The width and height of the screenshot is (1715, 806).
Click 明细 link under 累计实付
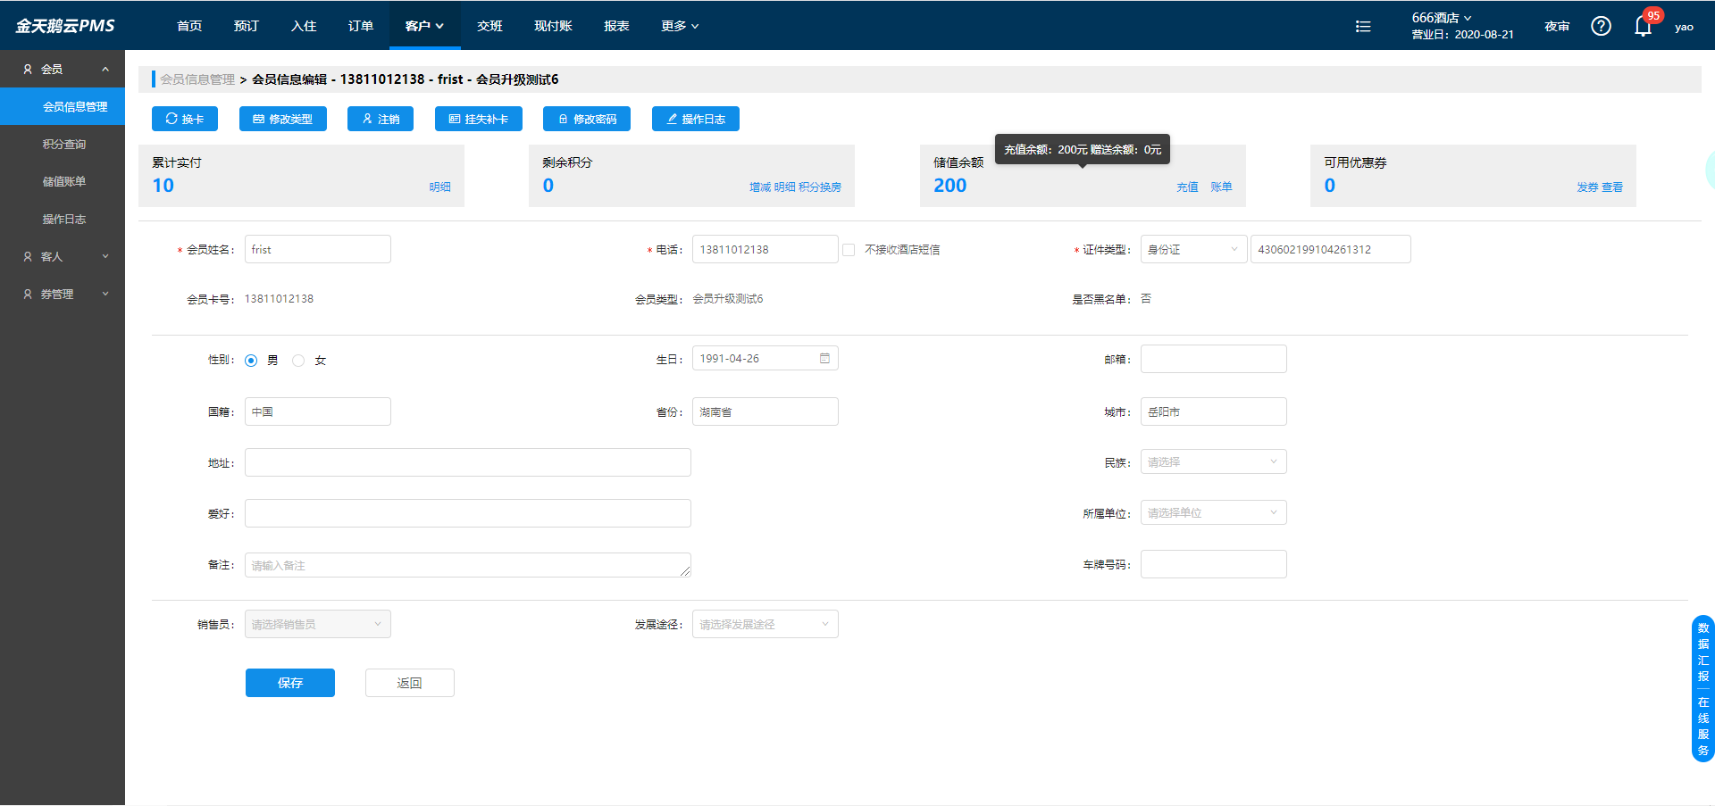click(x=439, y=187)
